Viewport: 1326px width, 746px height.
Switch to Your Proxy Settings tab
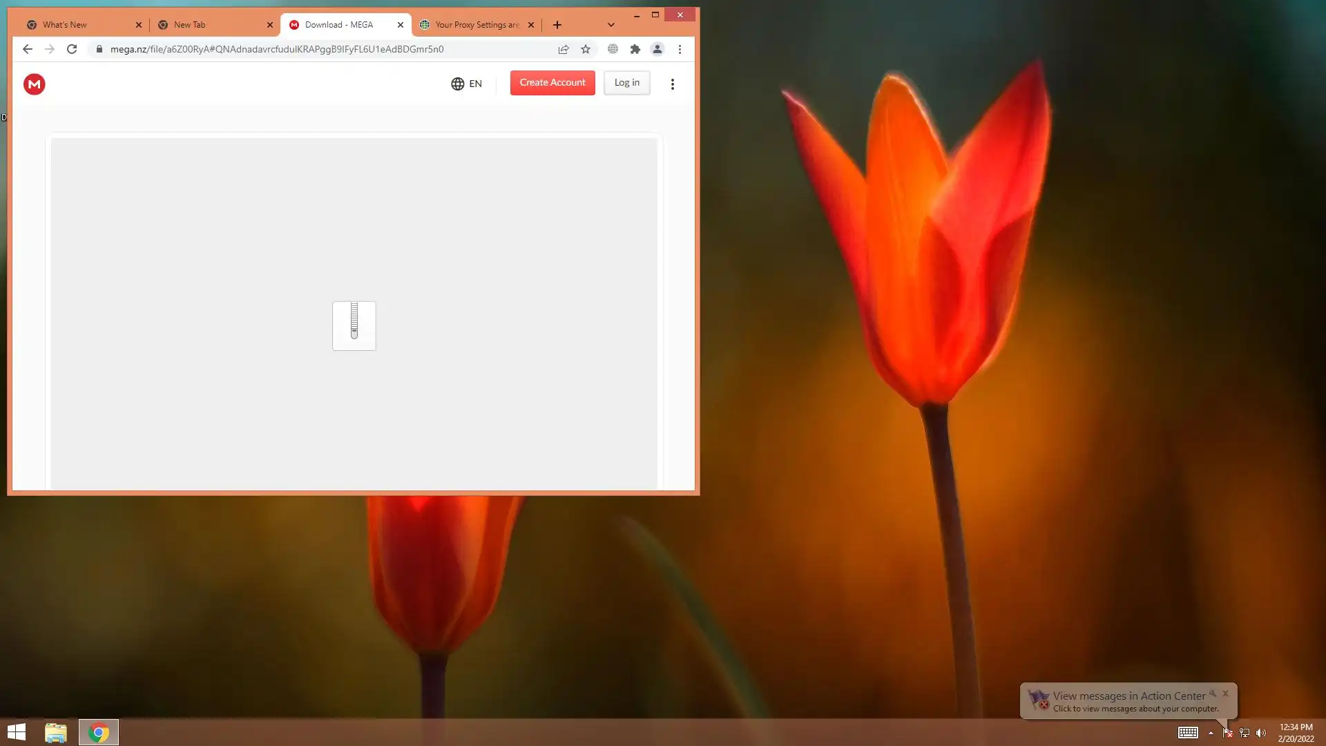tap(477, 25)
